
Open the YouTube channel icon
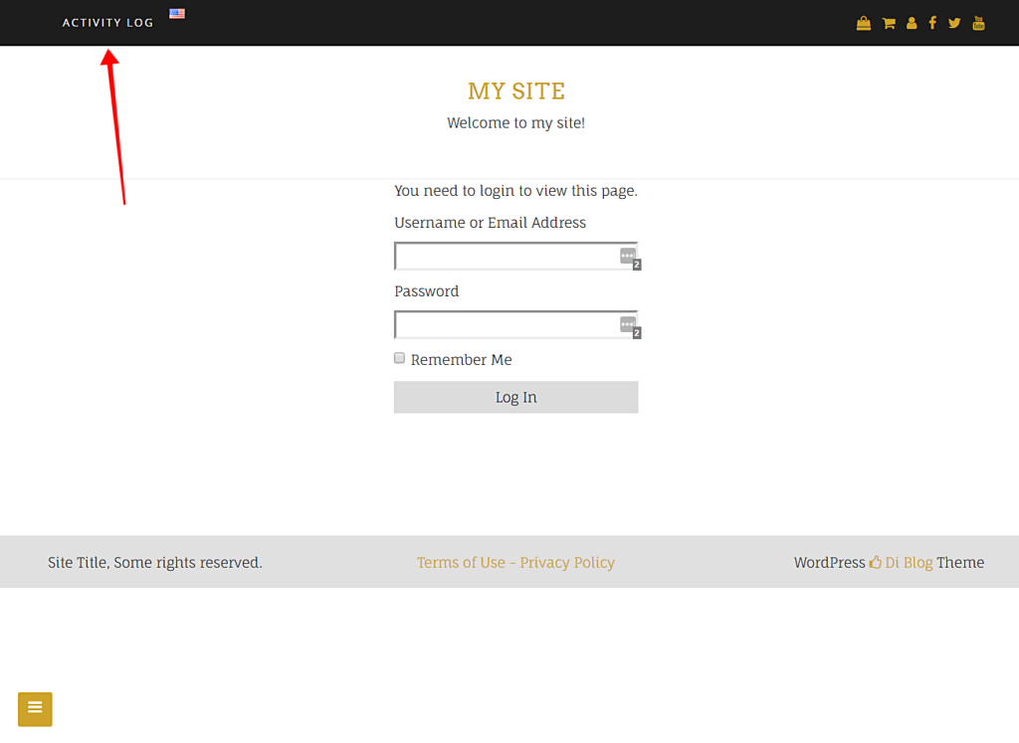tap(978, 22)
